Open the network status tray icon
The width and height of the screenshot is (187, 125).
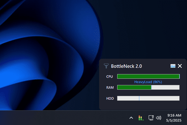point(151,118)
